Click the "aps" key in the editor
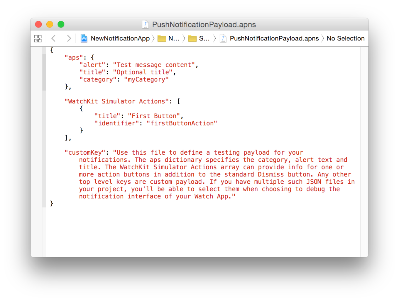 [74, 57]
